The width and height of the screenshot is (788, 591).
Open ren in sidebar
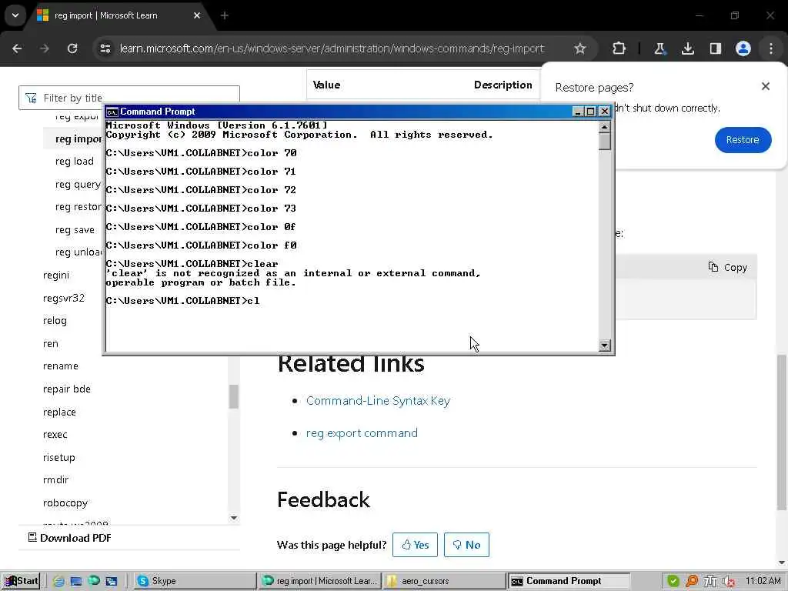(51, 344)
